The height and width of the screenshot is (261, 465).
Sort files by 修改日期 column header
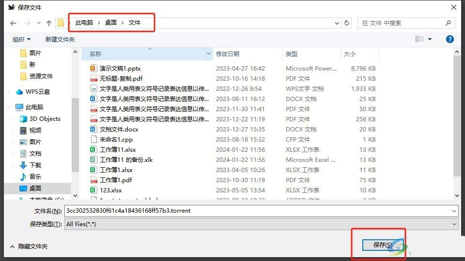[228, 54]
